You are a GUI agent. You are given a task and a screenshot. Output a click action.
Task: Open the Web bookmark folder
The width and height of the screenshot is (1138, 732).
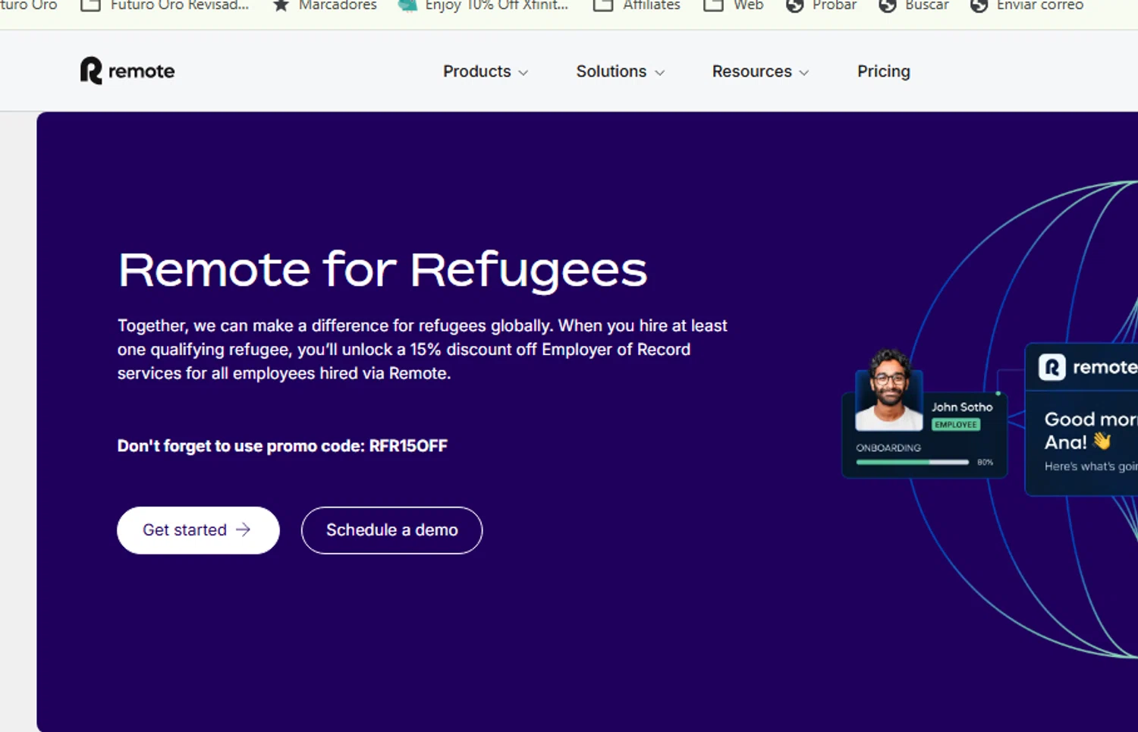tap(734, 5)
